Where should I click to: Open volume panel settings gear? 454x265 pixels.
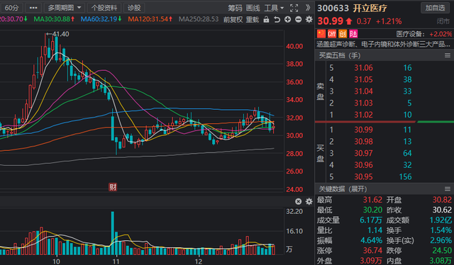pos(309,201)
